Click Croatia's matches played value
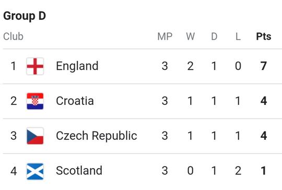The height and width of the screenshot is (190, 282). pyautogui.click(x=164, y=101)
